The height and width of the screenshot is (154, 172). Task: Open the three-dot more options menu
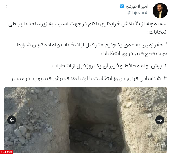[6, 6]
